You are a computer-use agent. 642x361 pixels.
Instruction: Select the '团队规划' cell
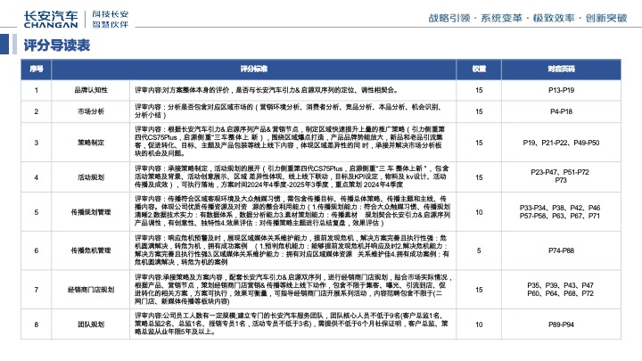tap(91, 324)
